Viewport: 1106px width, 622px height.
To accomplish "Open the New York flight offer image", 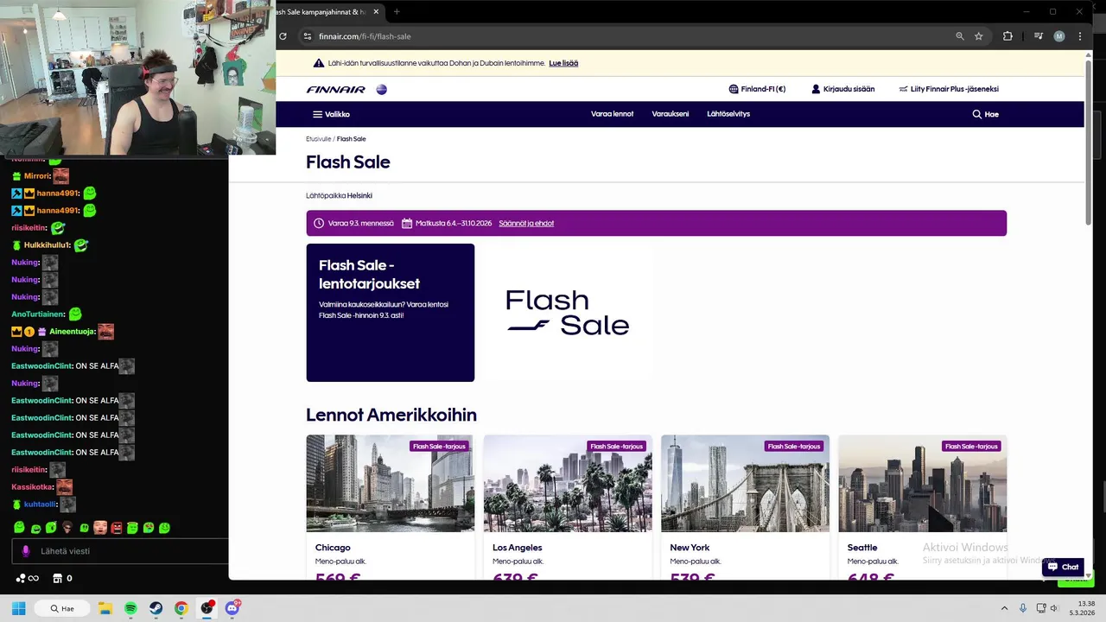I will coord(745,484).
